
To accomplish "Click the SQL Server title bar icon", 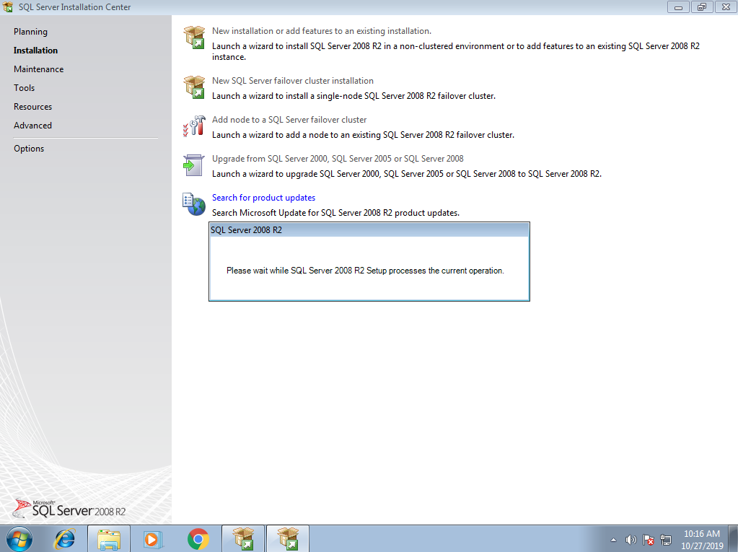I will click(x=8, y=7).
